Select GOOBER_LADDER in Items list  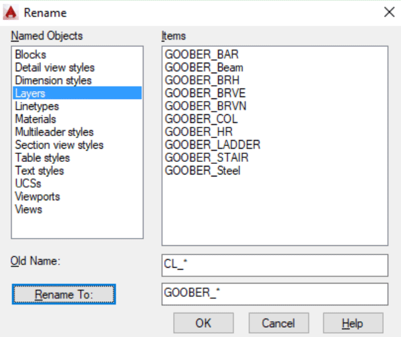click(213, 145)
